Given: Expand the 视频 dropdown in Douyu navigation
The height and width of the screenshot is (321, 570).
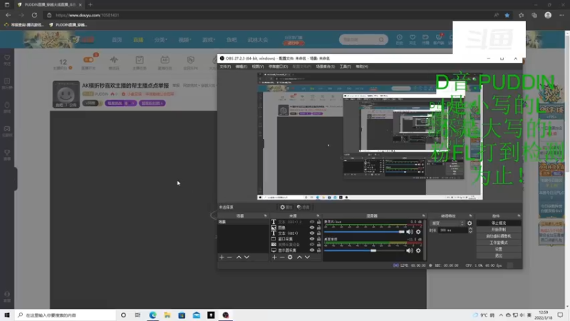Looking at the screenshot, I should click(x=185, y=40).
